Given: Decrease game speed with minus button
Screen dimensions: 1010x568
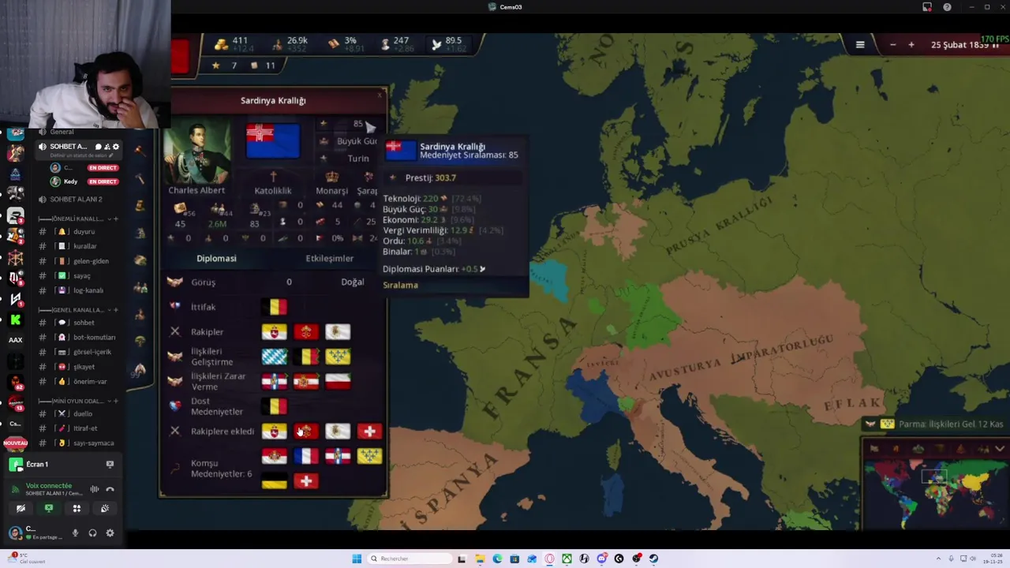Looking at the screenshot, I should (x=892, y=45).
